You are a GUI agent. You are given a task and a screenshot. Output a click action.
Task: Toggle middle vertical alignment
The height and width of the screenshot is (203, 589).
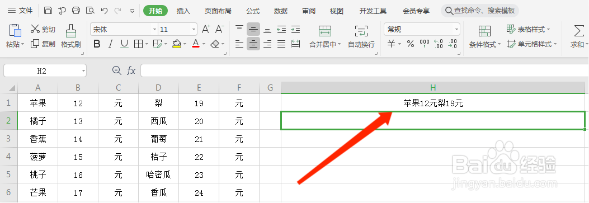pyautogui.click(x=253, y=29)
